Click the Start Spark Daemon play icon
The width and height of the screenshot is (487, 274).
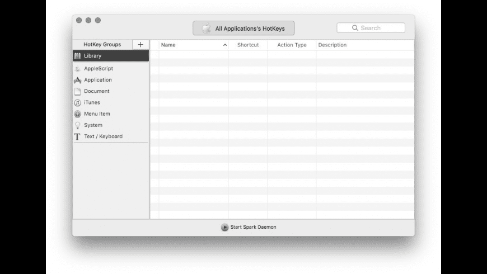click(224, 227)
